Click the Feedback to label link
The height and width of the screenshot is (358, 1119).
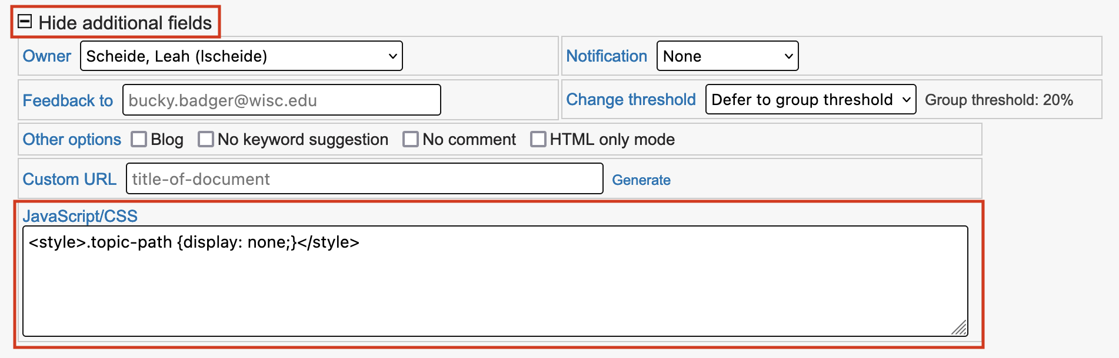click(x=68, y=100)
